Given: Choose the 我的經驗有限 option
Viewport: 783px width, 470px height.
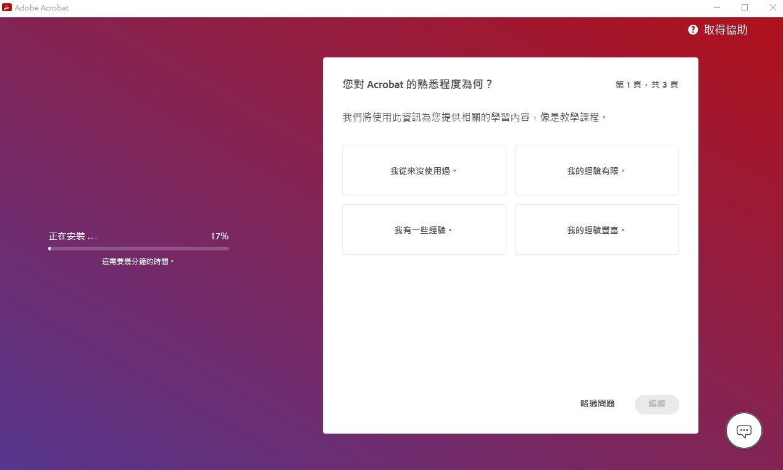Looking at the screenshot, I should coord(597,171).
